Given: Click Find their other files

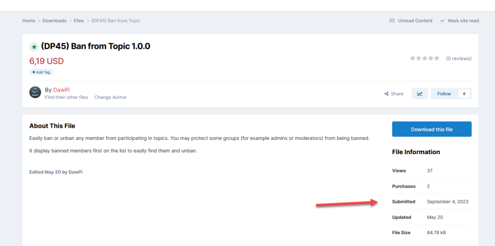Looking at the screenshot, I should (66, 97).
